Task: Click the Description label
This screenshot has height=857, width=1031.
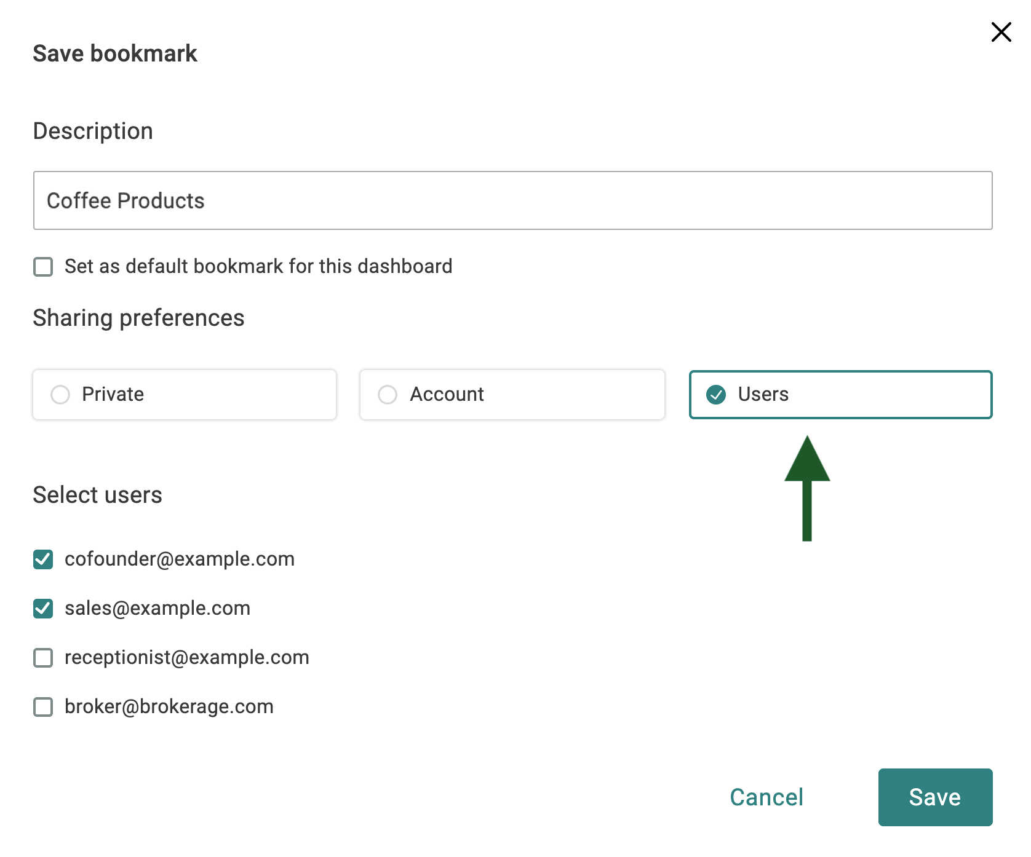Action: point(93,132)
